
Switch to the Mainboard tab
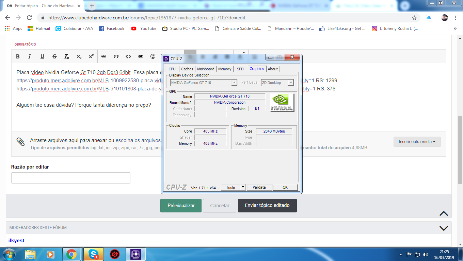click(206, 69)
